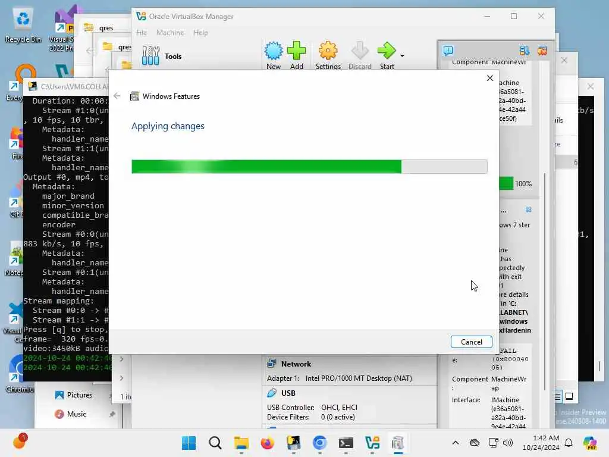The width and height of the screenshot is (609, 457).
Task: Open Visual Studio 2022 desktop shortcut
Action: [61, 28]
